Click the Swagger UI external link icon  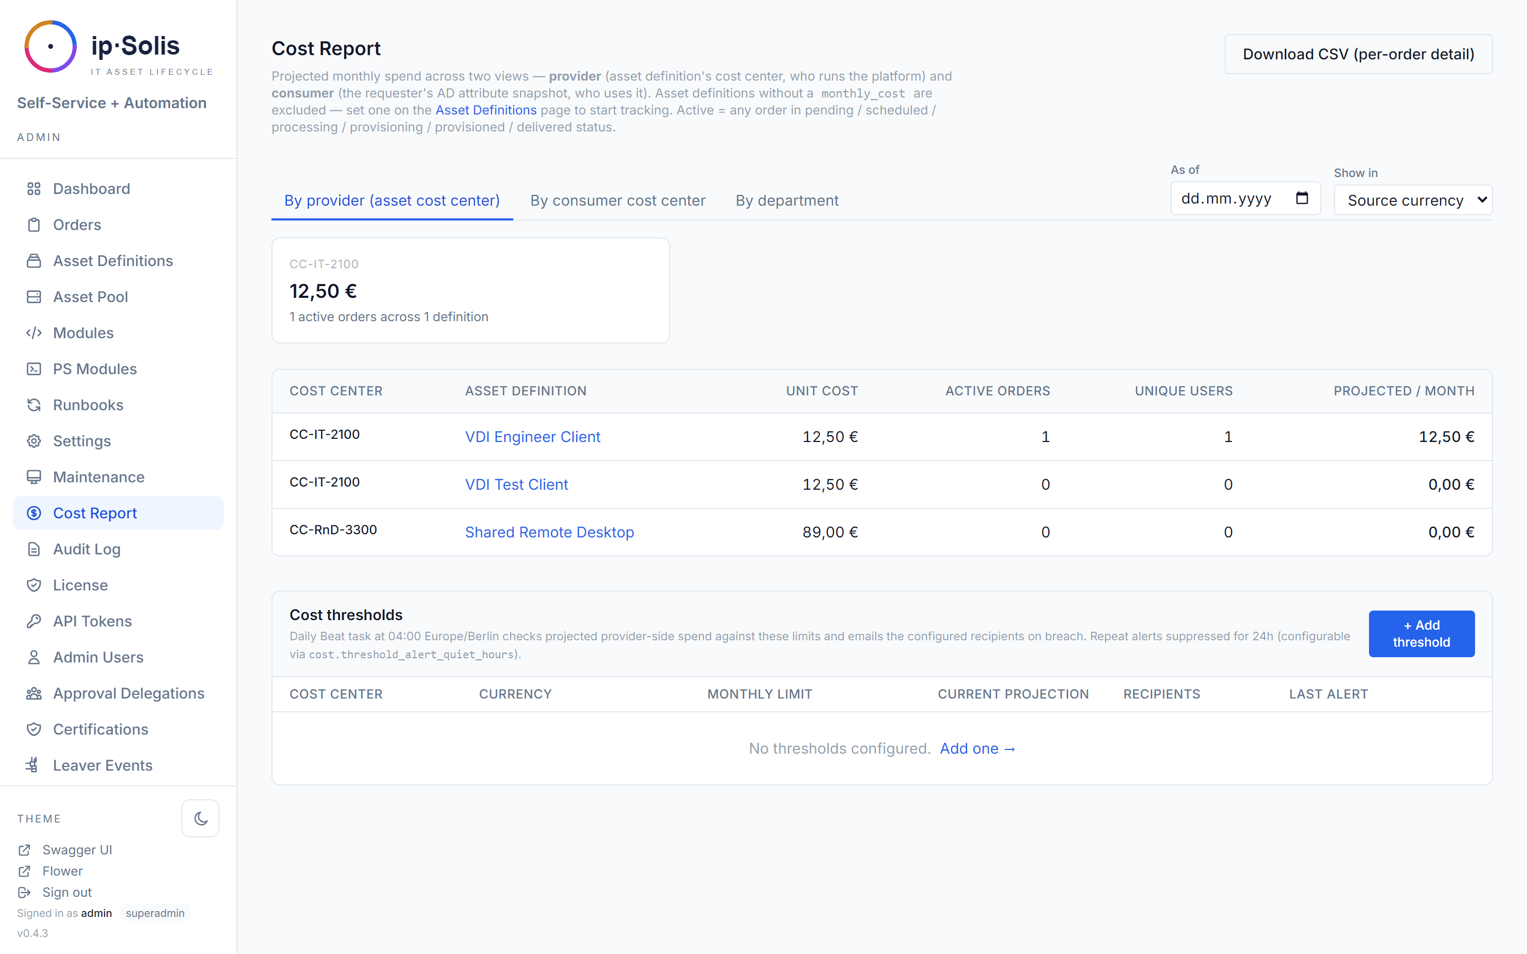point(24,850)
